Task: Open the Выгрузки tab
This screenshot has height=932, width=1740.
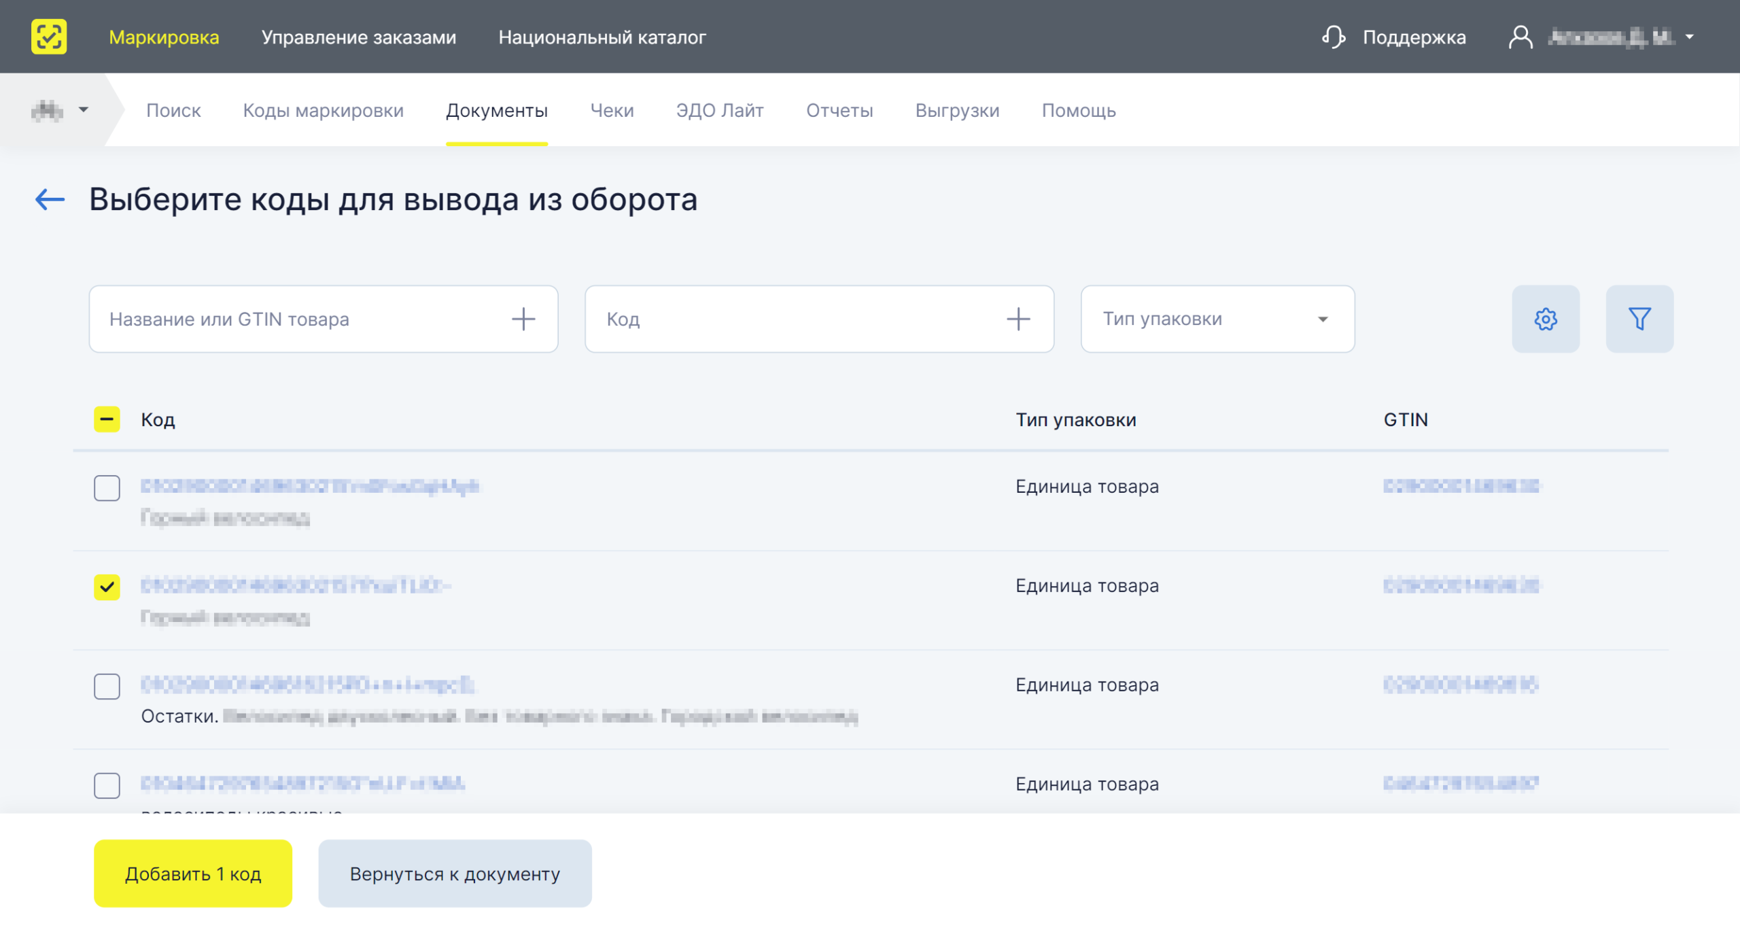Action: click(x=957, y=110)
